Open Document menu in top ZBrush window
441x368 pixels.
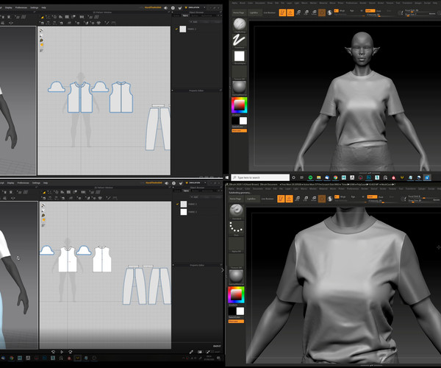(x=260, y=3)
